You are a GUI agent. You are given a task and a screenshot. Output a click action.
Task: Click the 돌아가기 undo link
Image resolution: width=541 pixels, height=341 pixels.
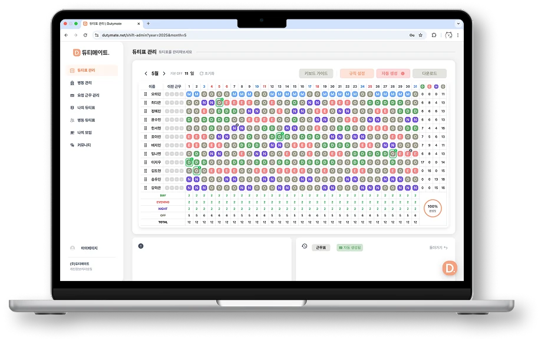pyautogui.click(x=438, y=248)
